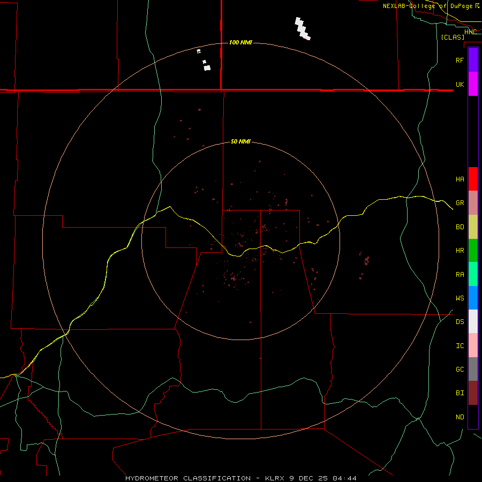Screen dimensions: 482x482
Task: Click the "BI" legend label
Action: click(x=460, y=393)
